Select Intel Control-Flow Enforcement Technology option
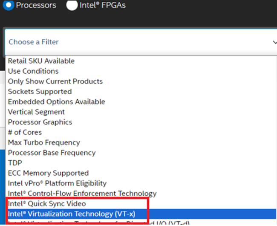Screen dimensions: 277x226 82,194
